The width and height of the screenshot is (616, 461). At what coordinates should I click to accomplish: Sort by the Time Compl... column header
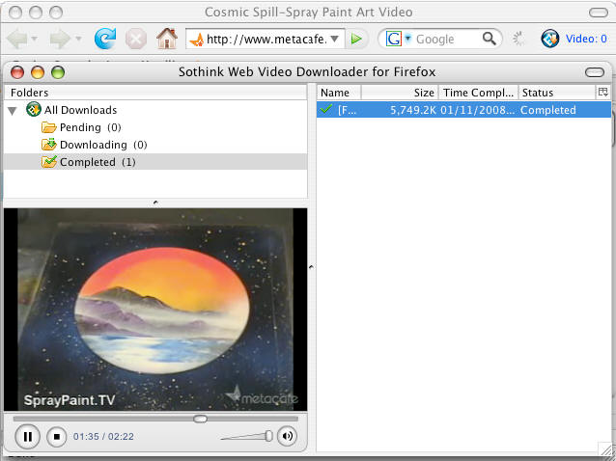click(478, 93)
